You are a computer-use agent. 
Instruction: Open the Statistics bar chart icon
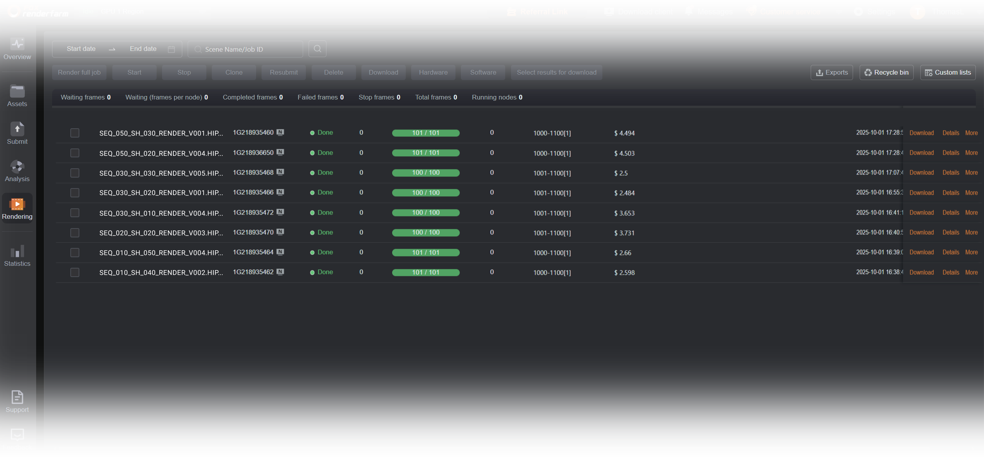coord(17,251)
